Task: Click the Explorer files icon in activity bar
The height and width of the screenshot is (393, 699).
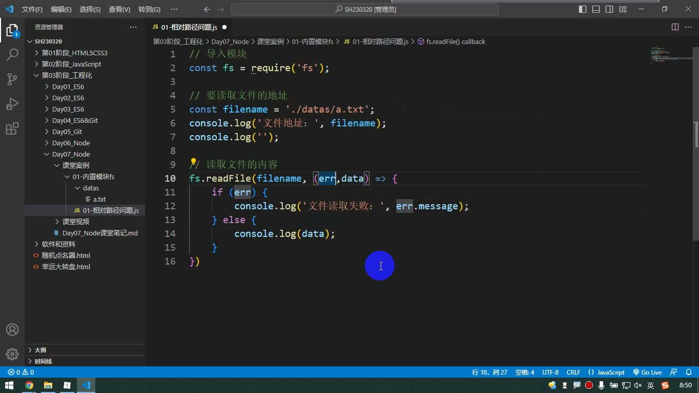Action: (12, 30)
